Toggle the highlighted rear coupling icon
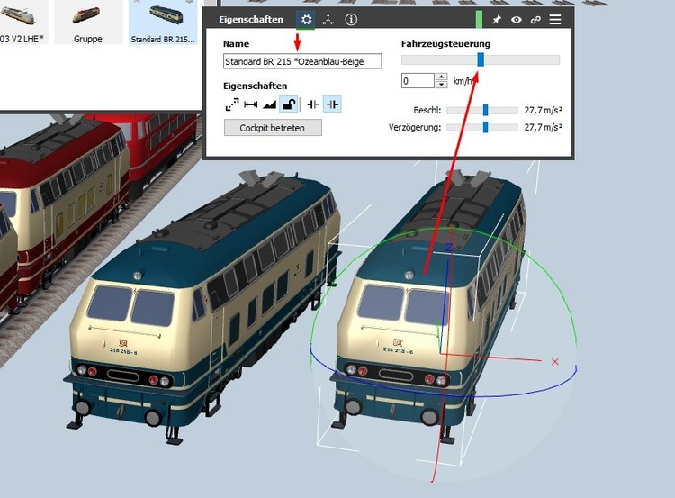 pos(332,104)
